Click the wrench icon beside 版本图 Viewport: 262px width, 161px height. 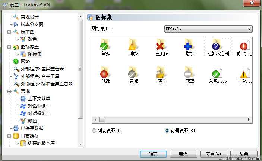16,32
